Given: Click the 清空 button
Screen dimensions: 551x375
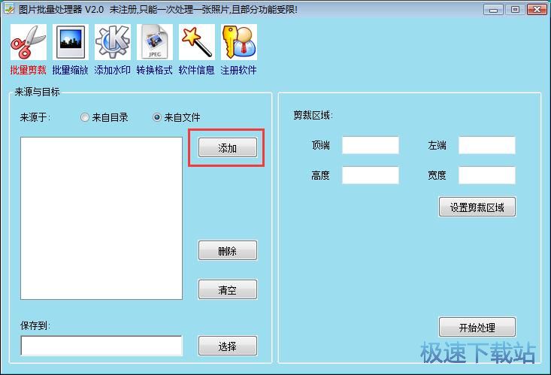Looking at the screenshot, I should (228, 289).
